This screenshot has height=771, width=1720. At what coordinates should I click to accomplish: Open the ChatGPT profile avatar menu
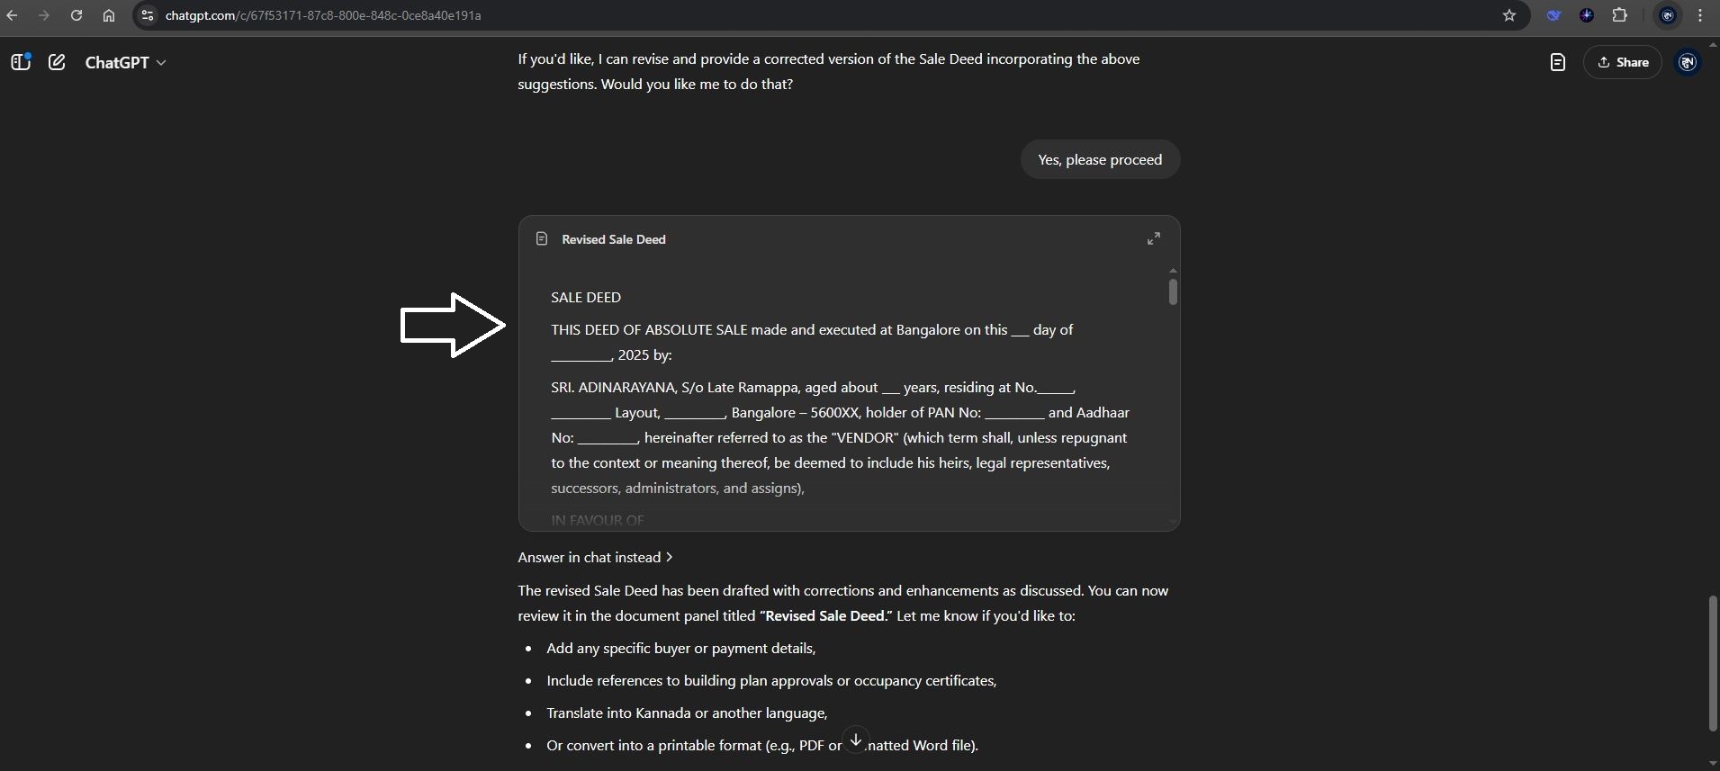coord(1688,62)
